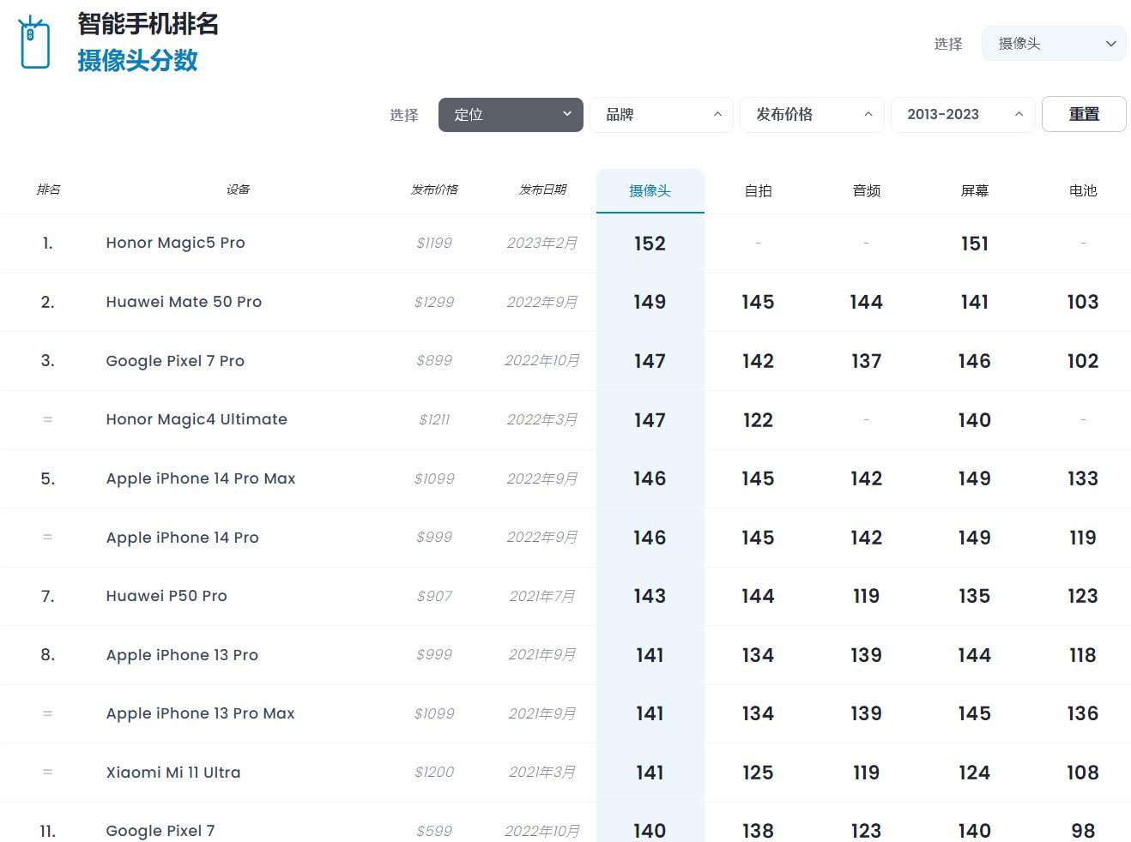This screenshot has width=1131, height=842.
Task: Click selfie score 125 for Xiaomi Mi 11 Ultra
Action: pyautogui.click(x=758, y=773)
